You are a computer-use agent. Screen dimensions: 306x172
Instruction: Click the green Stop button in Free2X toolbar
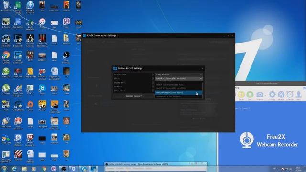click(x=250, y=96)
